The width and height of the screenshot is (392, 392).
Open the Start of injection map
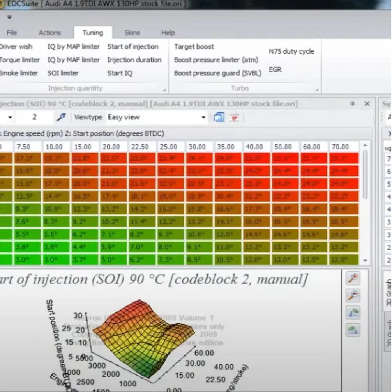tap(133, 47)
